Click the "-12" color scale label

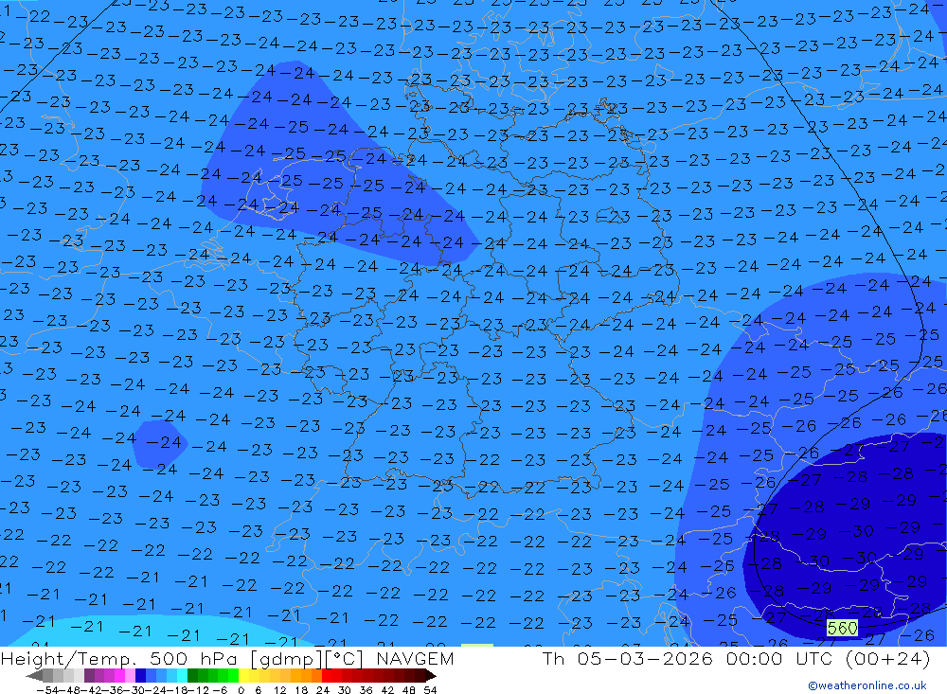click(x=198, y=690)
